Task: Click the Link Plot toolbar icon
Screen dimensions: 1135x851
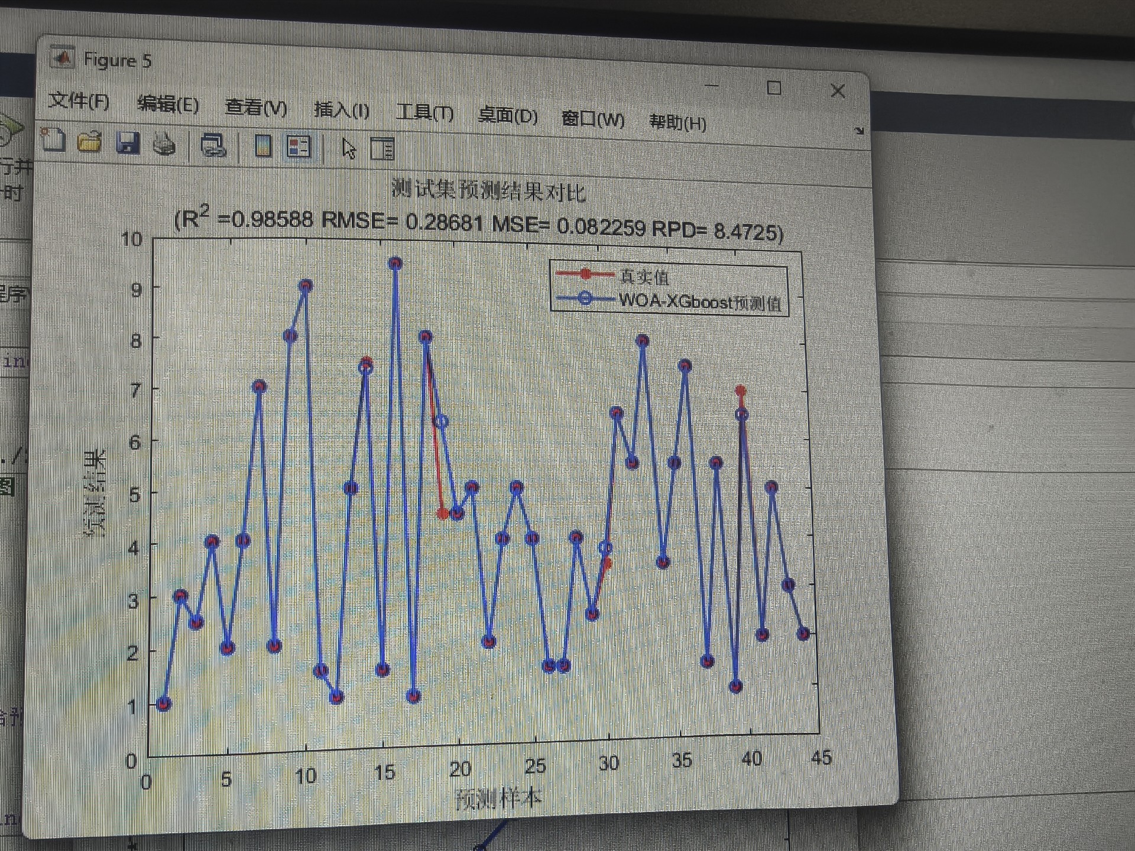Action: click(x=213, y=145)
